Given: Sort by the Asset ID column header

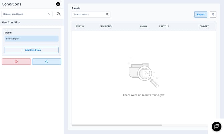Looking at the screenshot, I should (x=80, y=26).
